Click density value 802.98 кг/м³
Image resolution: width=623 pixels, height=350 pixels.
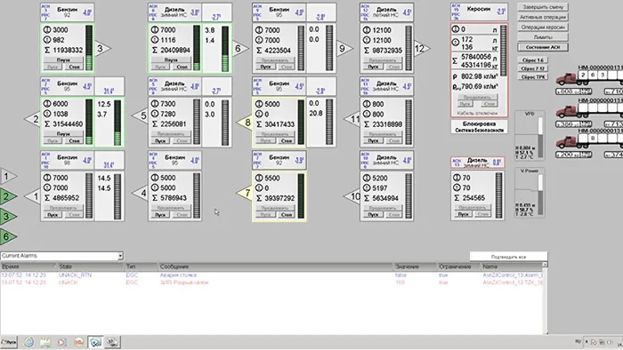[480, 76]
